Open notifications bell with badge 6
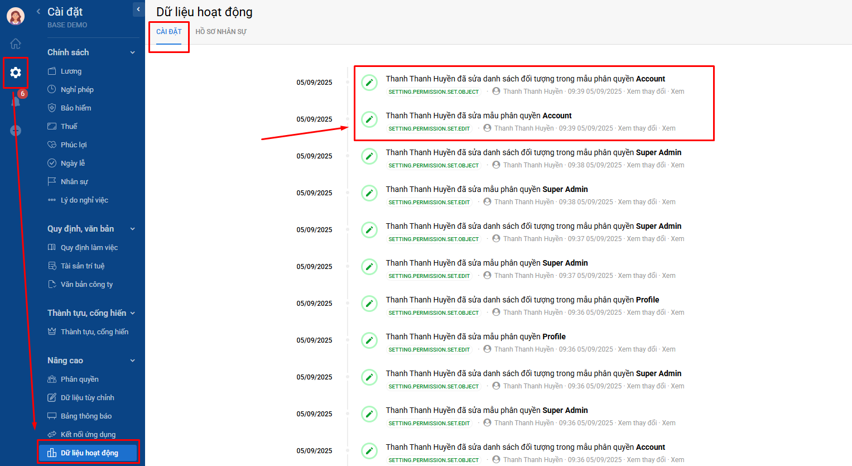 pos(16,100)
